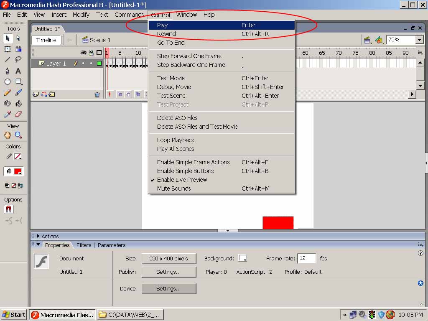428x321 pixels.
Task: Click the Insert Layer Folder icon
Action: click(52, 94)
